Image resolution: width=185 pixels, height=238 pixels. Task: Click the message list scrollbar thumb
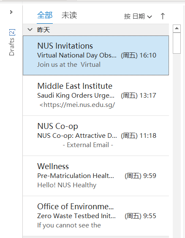click(177, 43)
